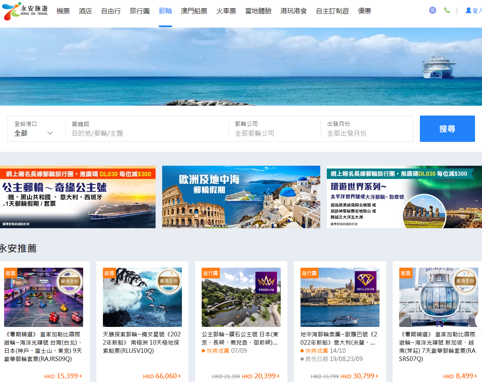Click 旅行團 tag on Japanese garden card
This screenshot has height=382, width=482.
point(211,273)
